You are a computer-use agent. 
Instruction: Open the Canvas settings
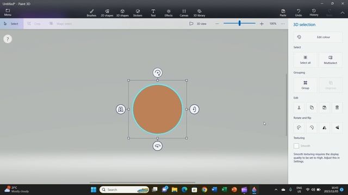(x=184, y=13)
